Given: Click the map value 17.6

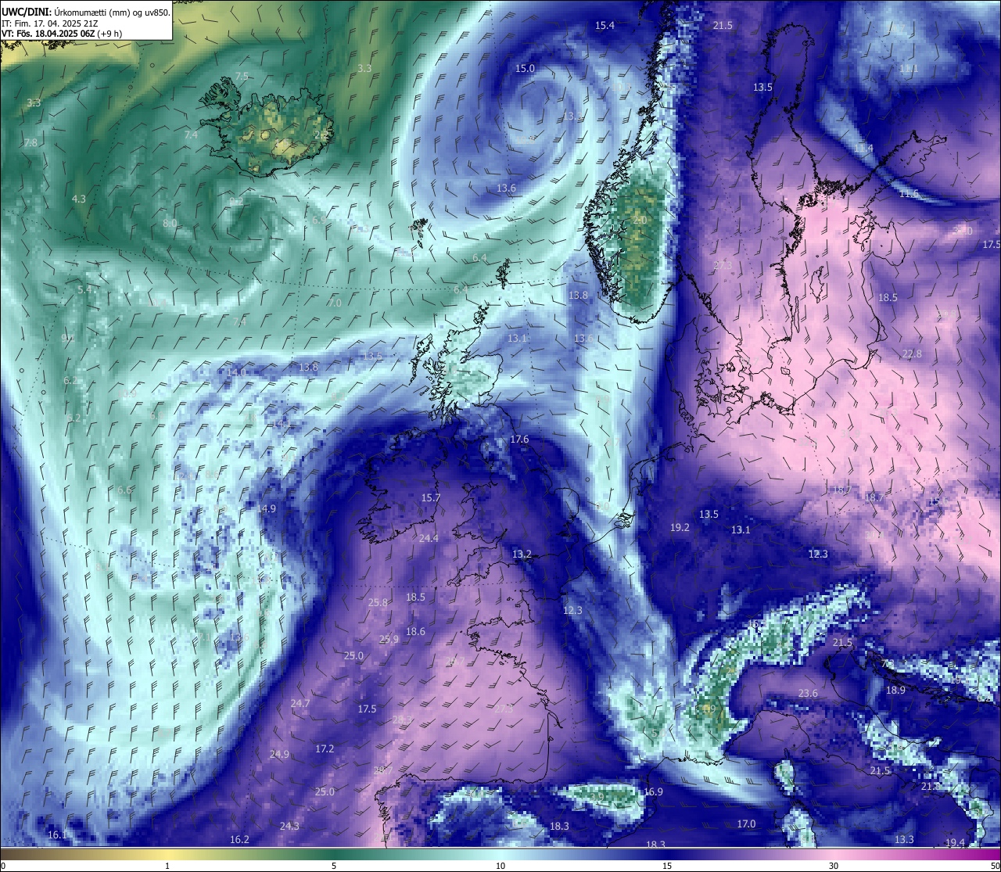Looking at the screenshot, I should (x=519, y=440).
